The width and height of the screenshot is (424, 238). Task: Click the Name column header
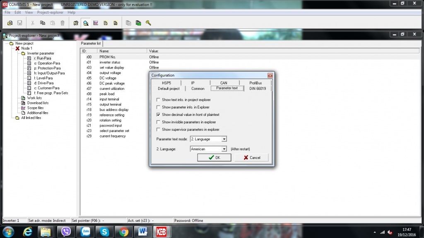click(x=122, y=51)
